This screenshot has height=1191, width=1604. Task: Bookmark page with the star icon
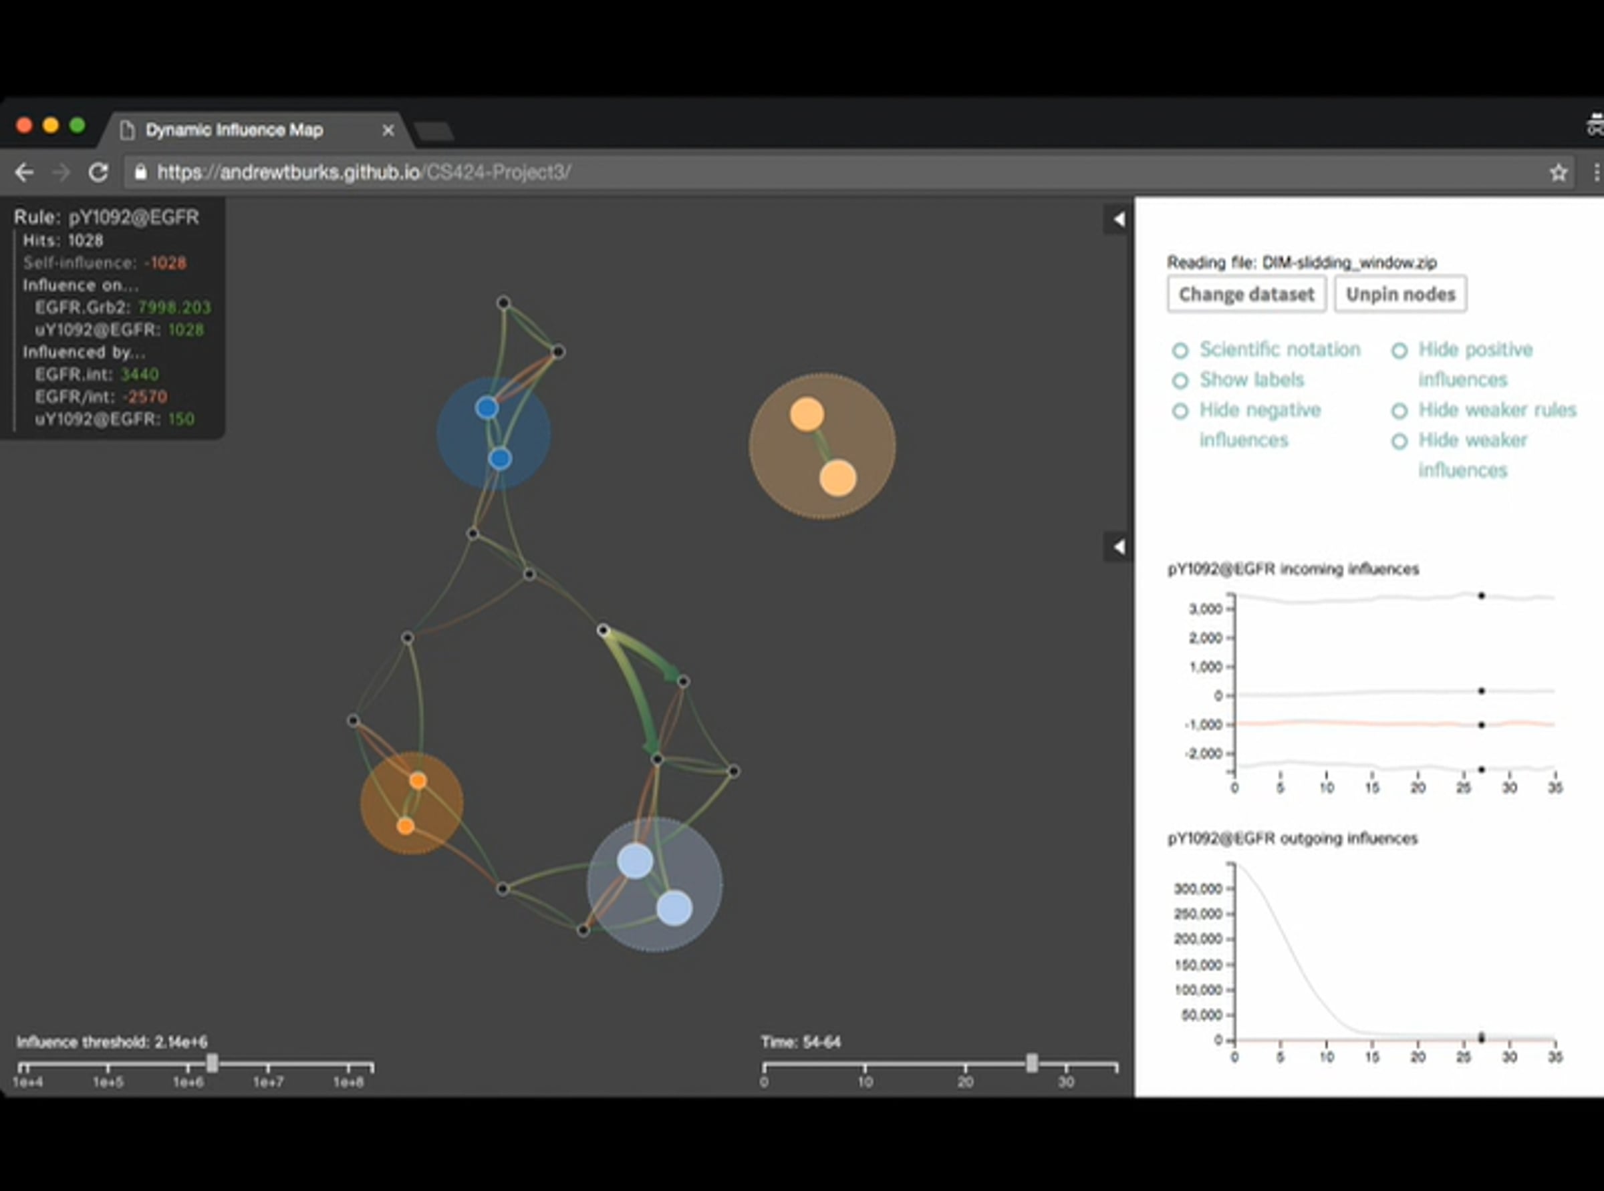1559,172
